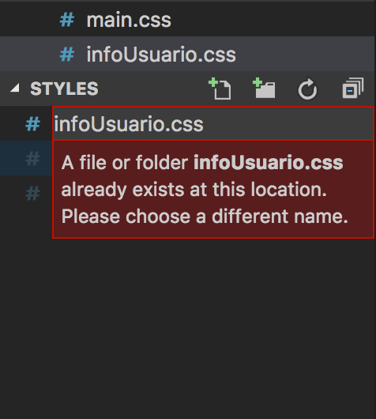Screen dimensions: 376x419
Task: Click the blue hash icon left of rename field
Action: (x=32, y=124)
